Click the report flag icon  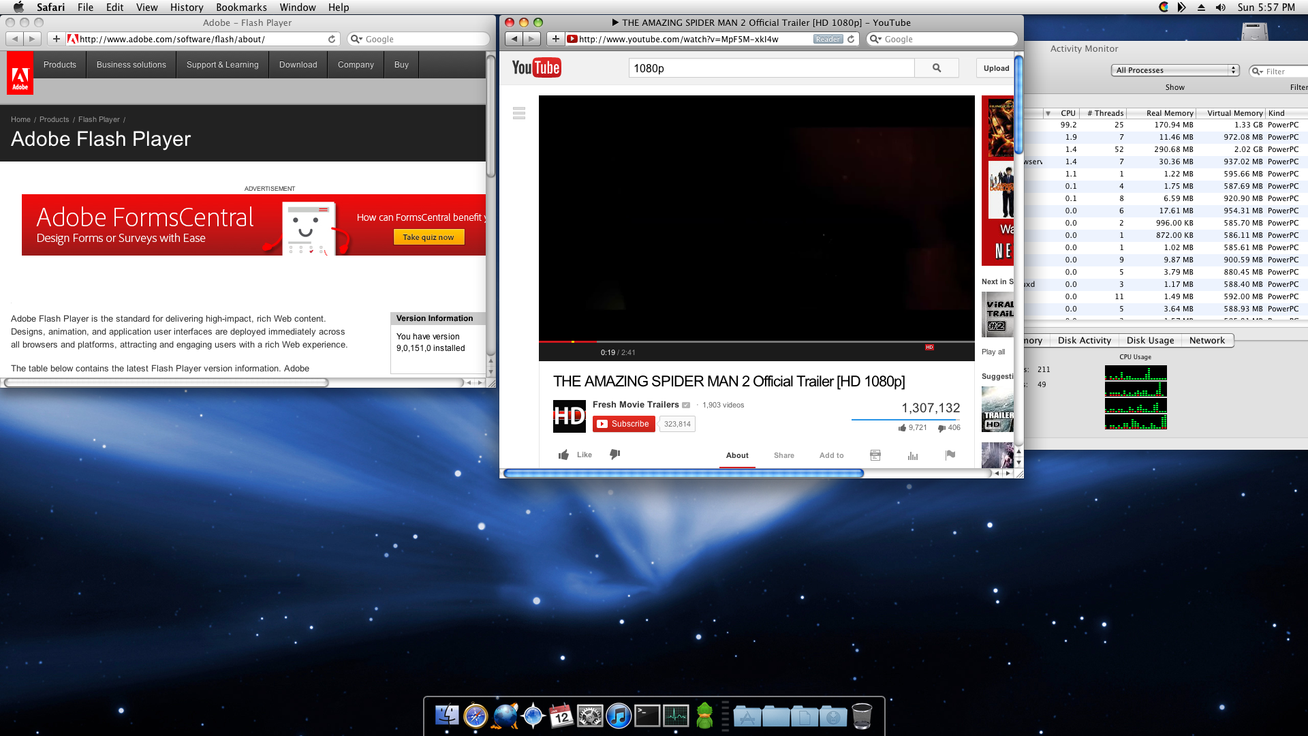pyautogui.click(x=950, y=455)
